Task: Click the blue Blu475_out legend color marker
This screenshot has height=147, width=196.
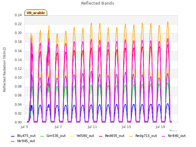Action: [x=13, y=136]
